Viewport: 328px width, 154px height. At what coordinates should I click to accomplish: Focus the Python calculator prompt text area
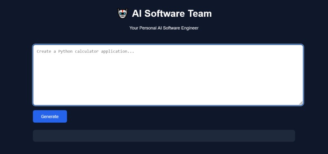168,75
